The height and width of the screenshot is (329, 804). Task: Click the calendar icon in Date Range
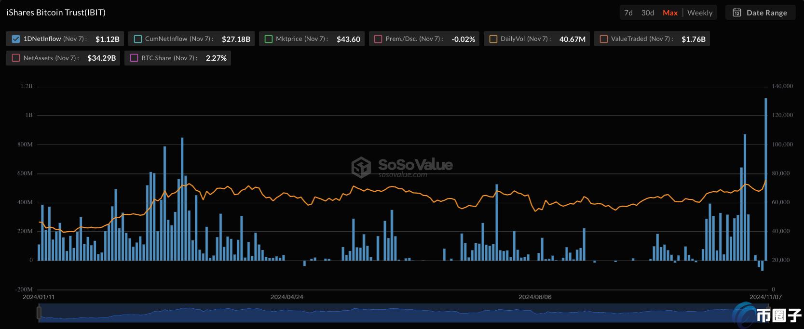pos(737,13)
